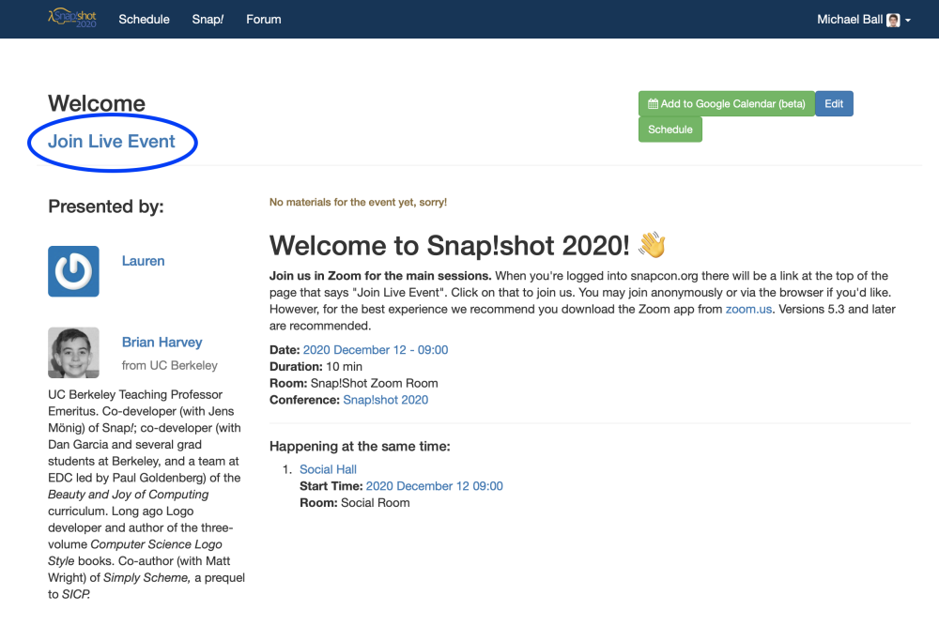
Task: Open the Snap!shot 2020 conference link
Action: pyautogui.click(x=386, y=400)
